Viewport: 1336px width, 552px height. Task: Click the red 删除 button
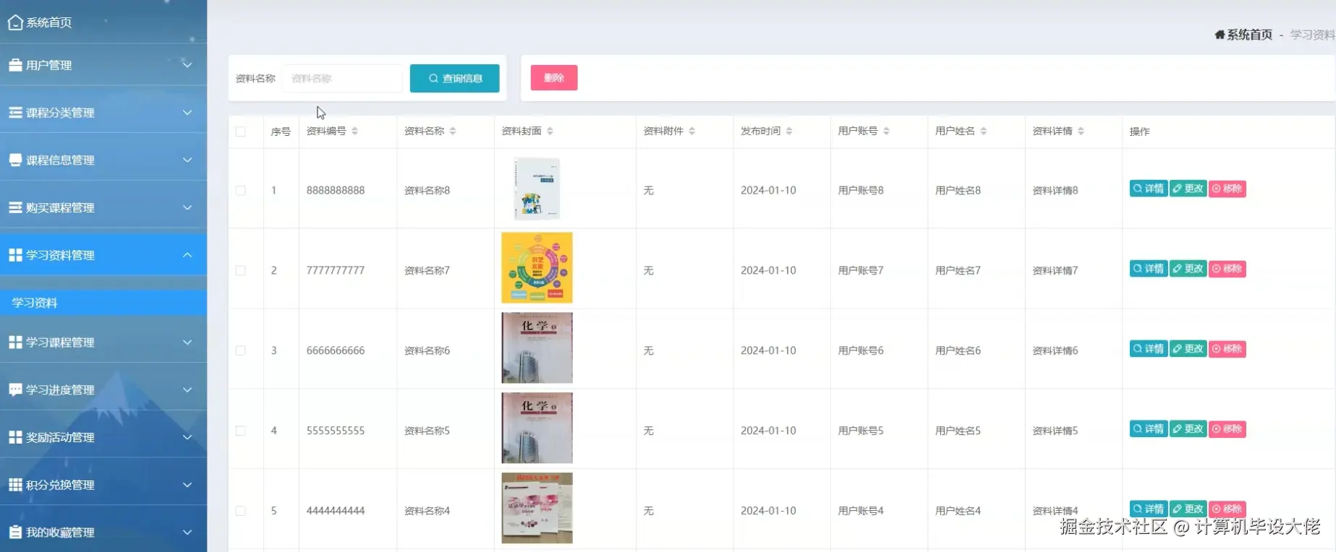tap(554, 77)
